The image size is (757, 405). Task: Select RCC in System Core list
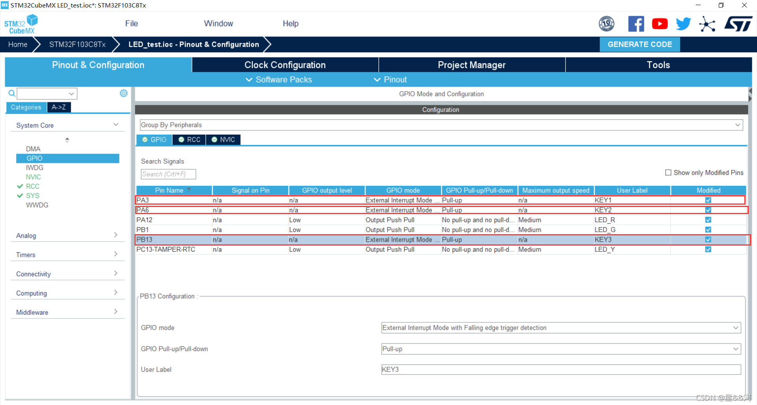[x=33, y=186]
